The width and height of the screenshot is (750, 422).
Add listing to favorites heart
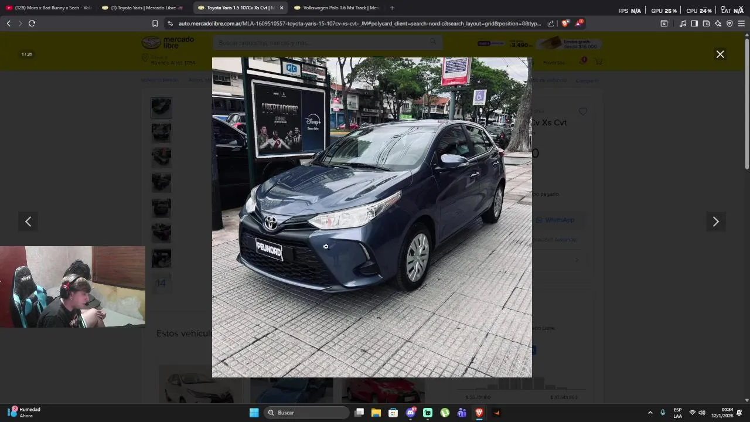582,111
